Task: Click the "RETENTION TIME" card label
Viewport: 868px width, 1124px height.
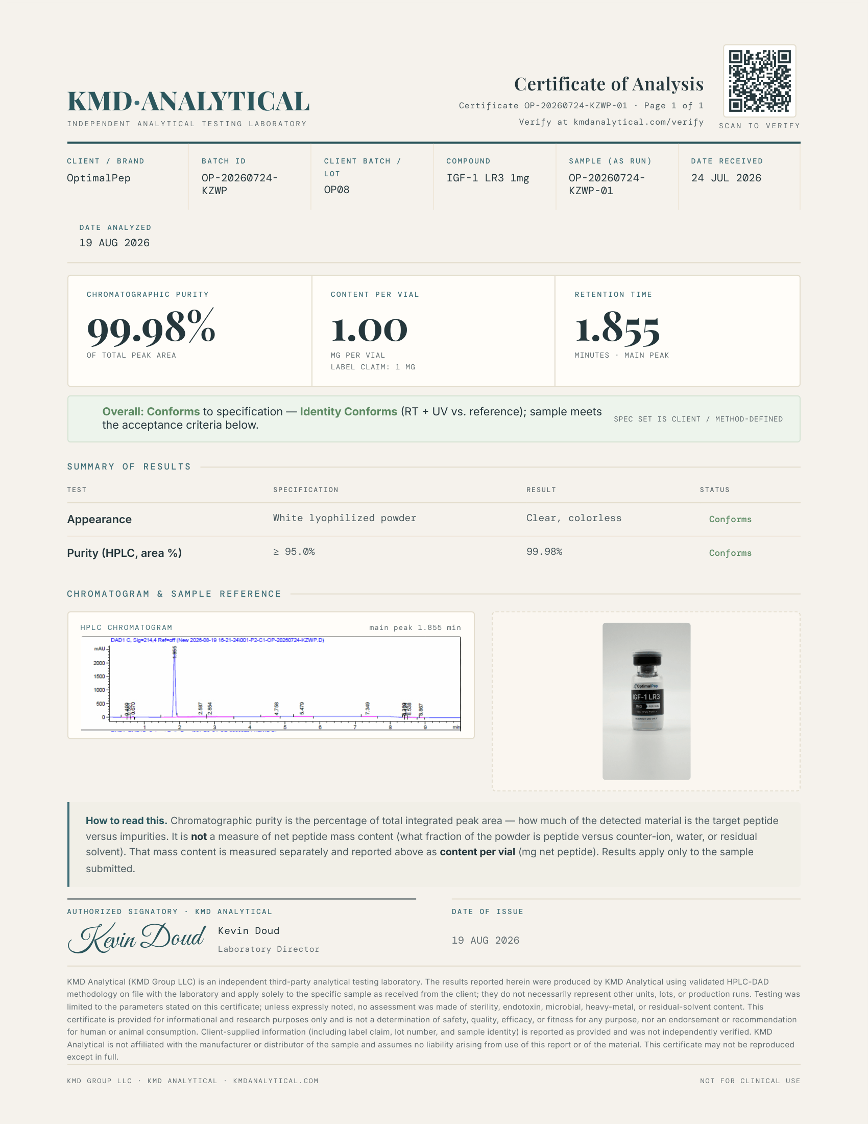Action: 613,294
